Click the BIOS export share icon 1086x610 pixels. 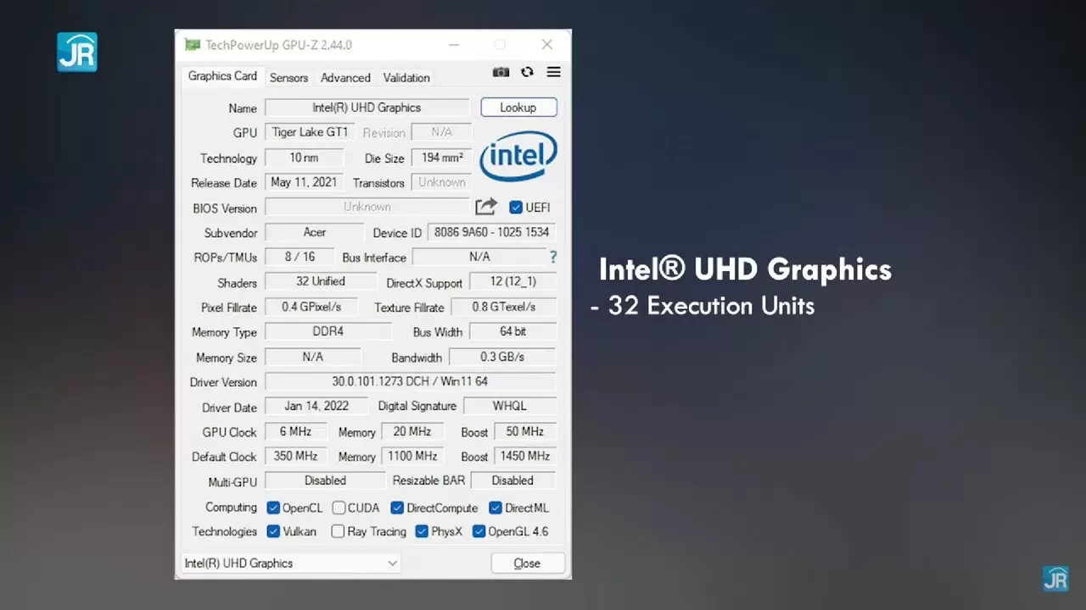[x=486, y=207]
